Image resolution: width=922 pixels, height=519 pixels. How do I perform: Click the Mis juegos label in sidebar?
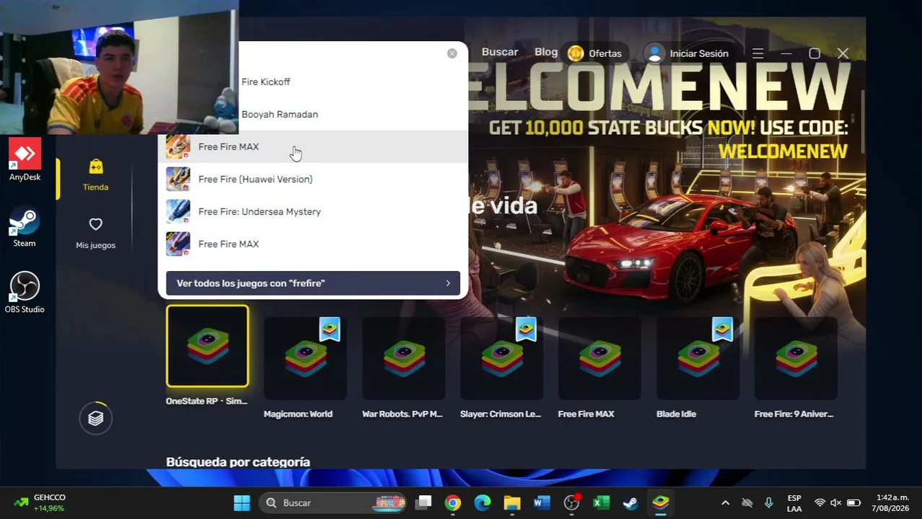[96, 245]
